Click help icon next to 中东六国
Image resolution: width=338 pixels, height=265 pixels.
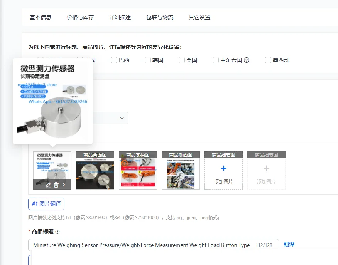pos(247,60)
